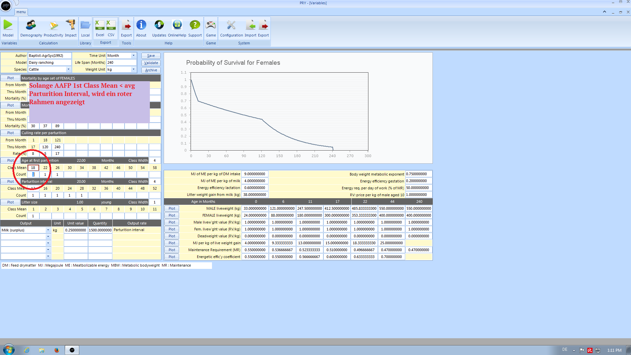Export data to CSV
The image size is (631, 355).
point(111,28)
